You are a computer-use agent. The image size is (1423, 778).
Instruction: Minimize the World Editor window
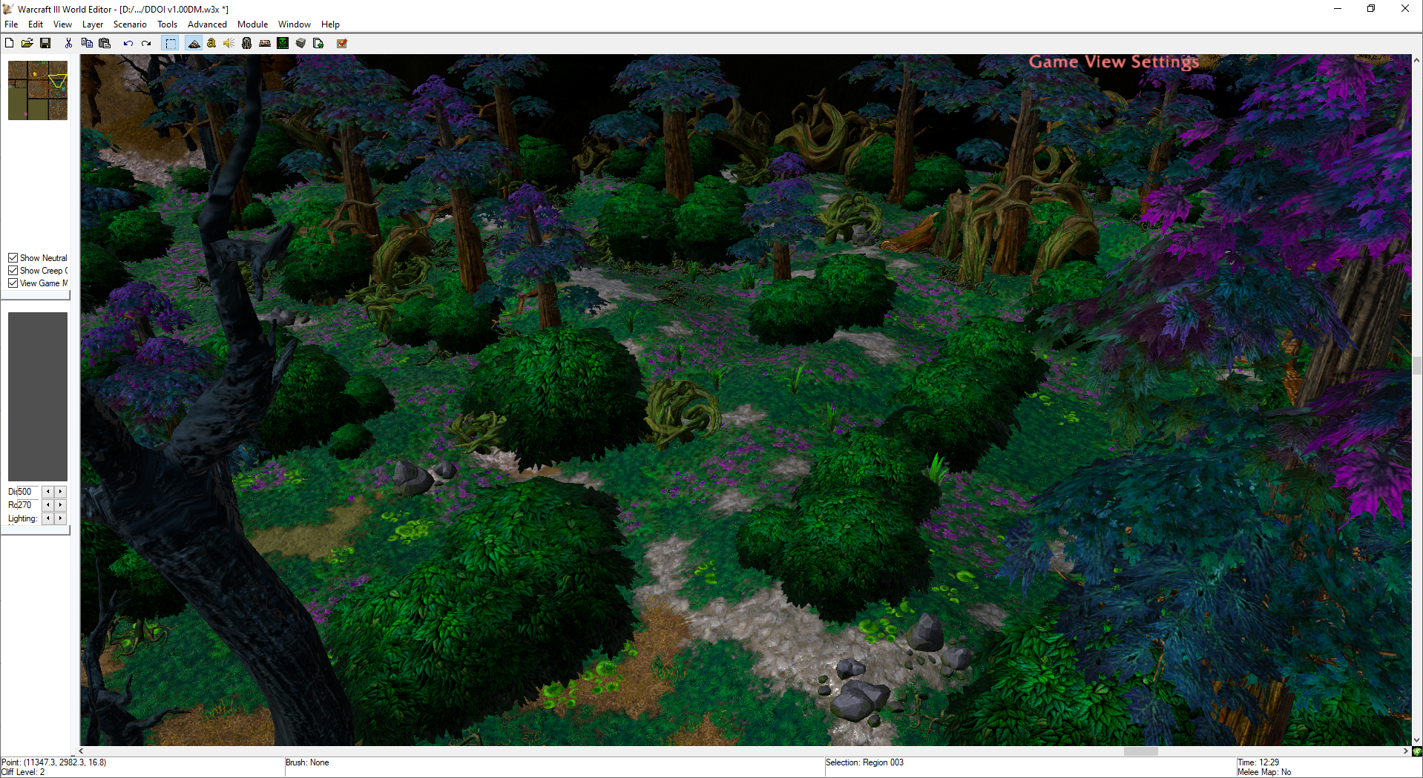click(1338, 9)
